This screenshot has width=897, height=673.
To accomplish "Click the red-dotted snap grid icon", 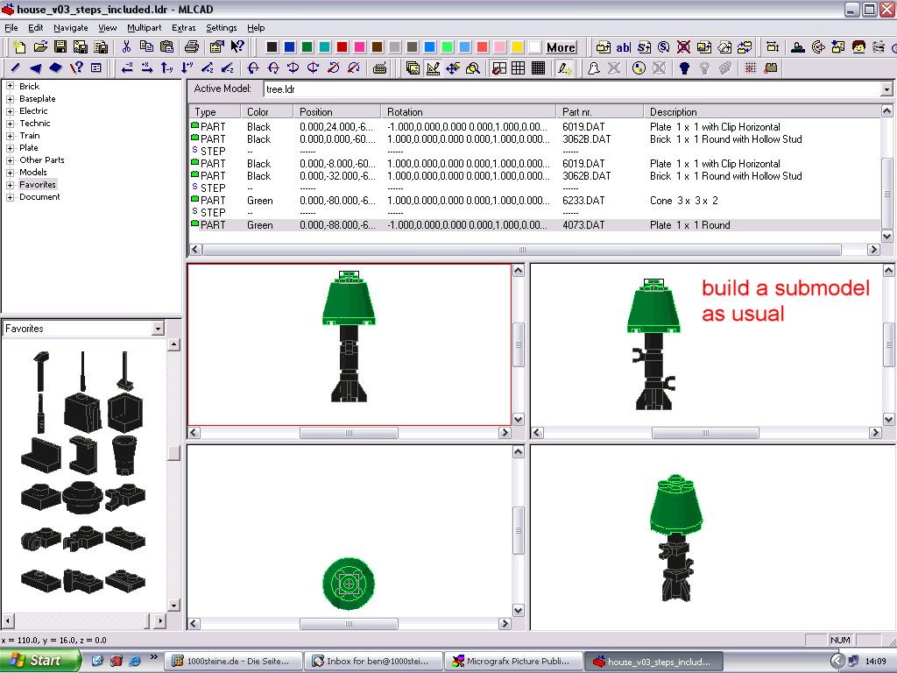I will (751, 68).
